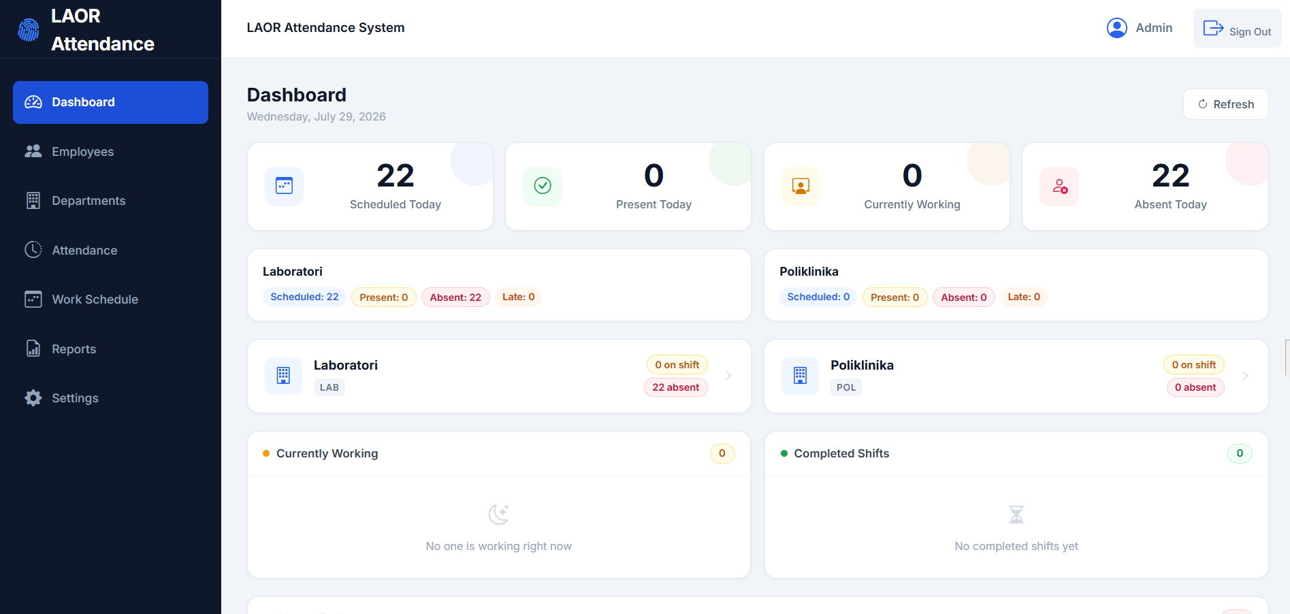Click the Absent Today stat card

(1145, 187)
